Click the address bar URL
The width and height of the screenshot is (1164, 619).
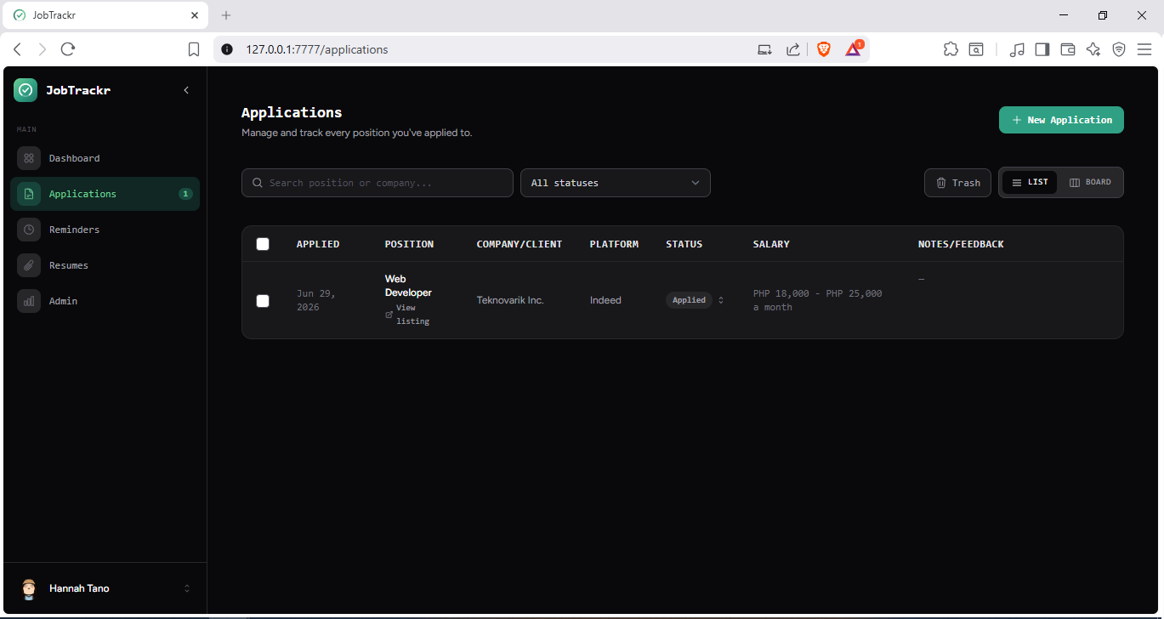pos(317,49)
